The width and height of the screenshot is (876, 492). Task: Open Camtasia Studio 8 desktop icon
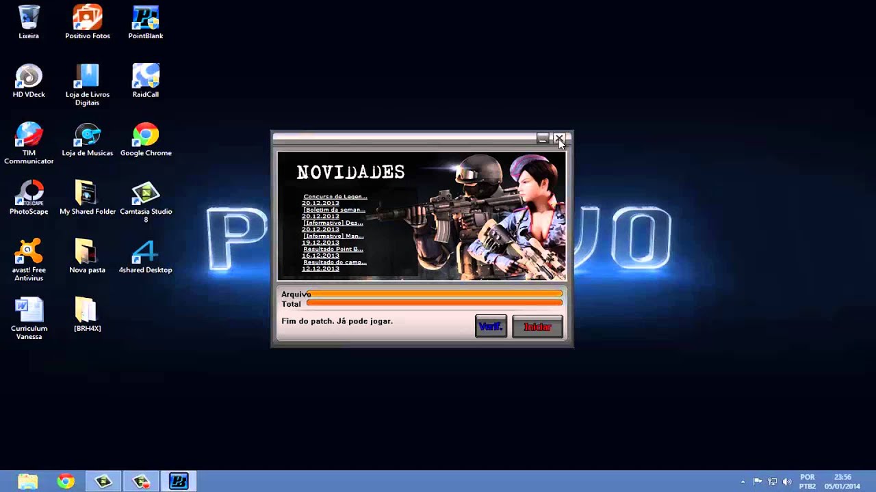pos(146,202)
